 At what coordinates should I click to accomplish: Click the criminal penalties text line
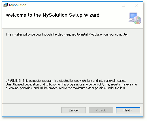(65, 88)
